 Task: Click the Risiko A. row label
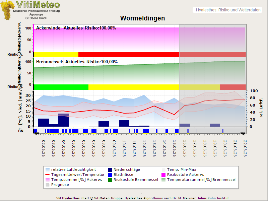click(x=15, y=54)
